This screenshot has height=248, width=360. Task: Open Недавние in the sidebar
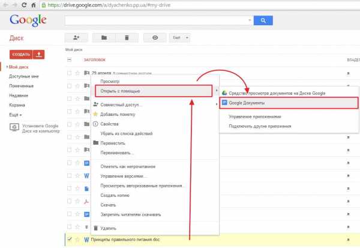point(19,95)
